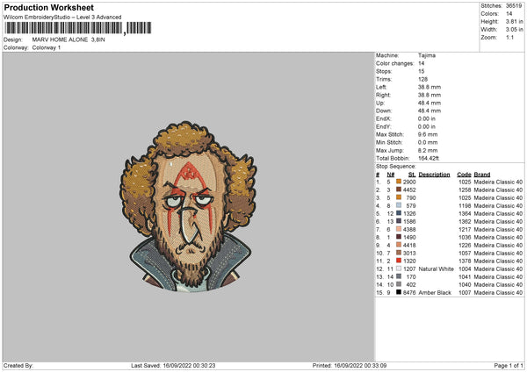The image size is (527, 372).
Task: Select Last Saved timestamp "16/09/2022 00:30:23"
Action: 189,366
